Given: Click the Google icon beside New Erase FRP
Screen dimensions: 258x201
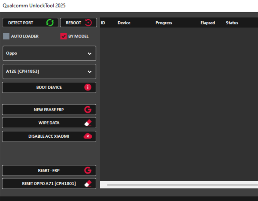Looking at the screenshot, I should (x=88, y=110).
